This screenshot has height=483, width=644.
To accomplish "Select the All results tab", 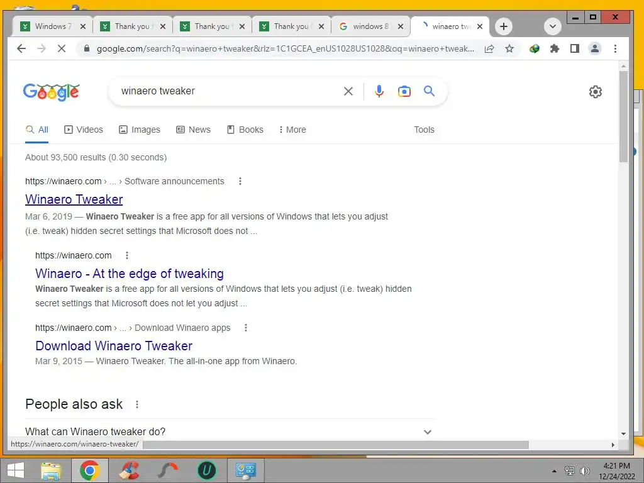I will point(37,130).
